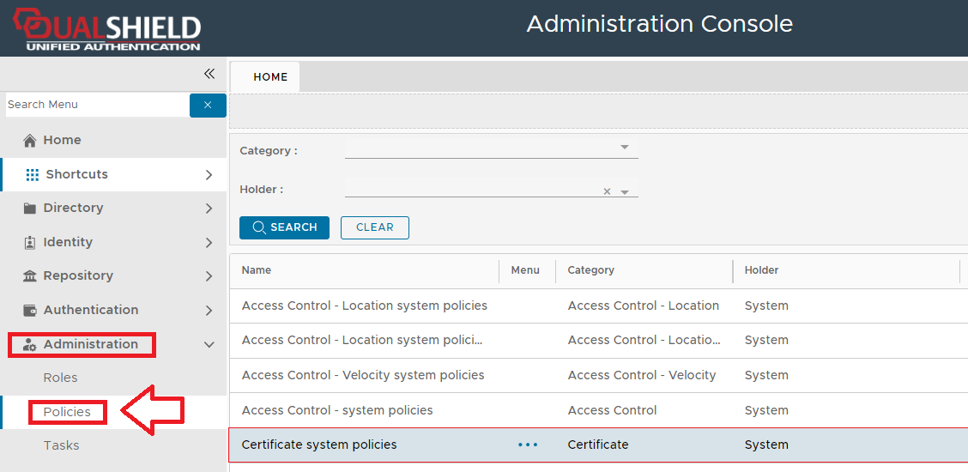Click the Directory folder icon
Screen dimensions: 968x472
(30, 208)
